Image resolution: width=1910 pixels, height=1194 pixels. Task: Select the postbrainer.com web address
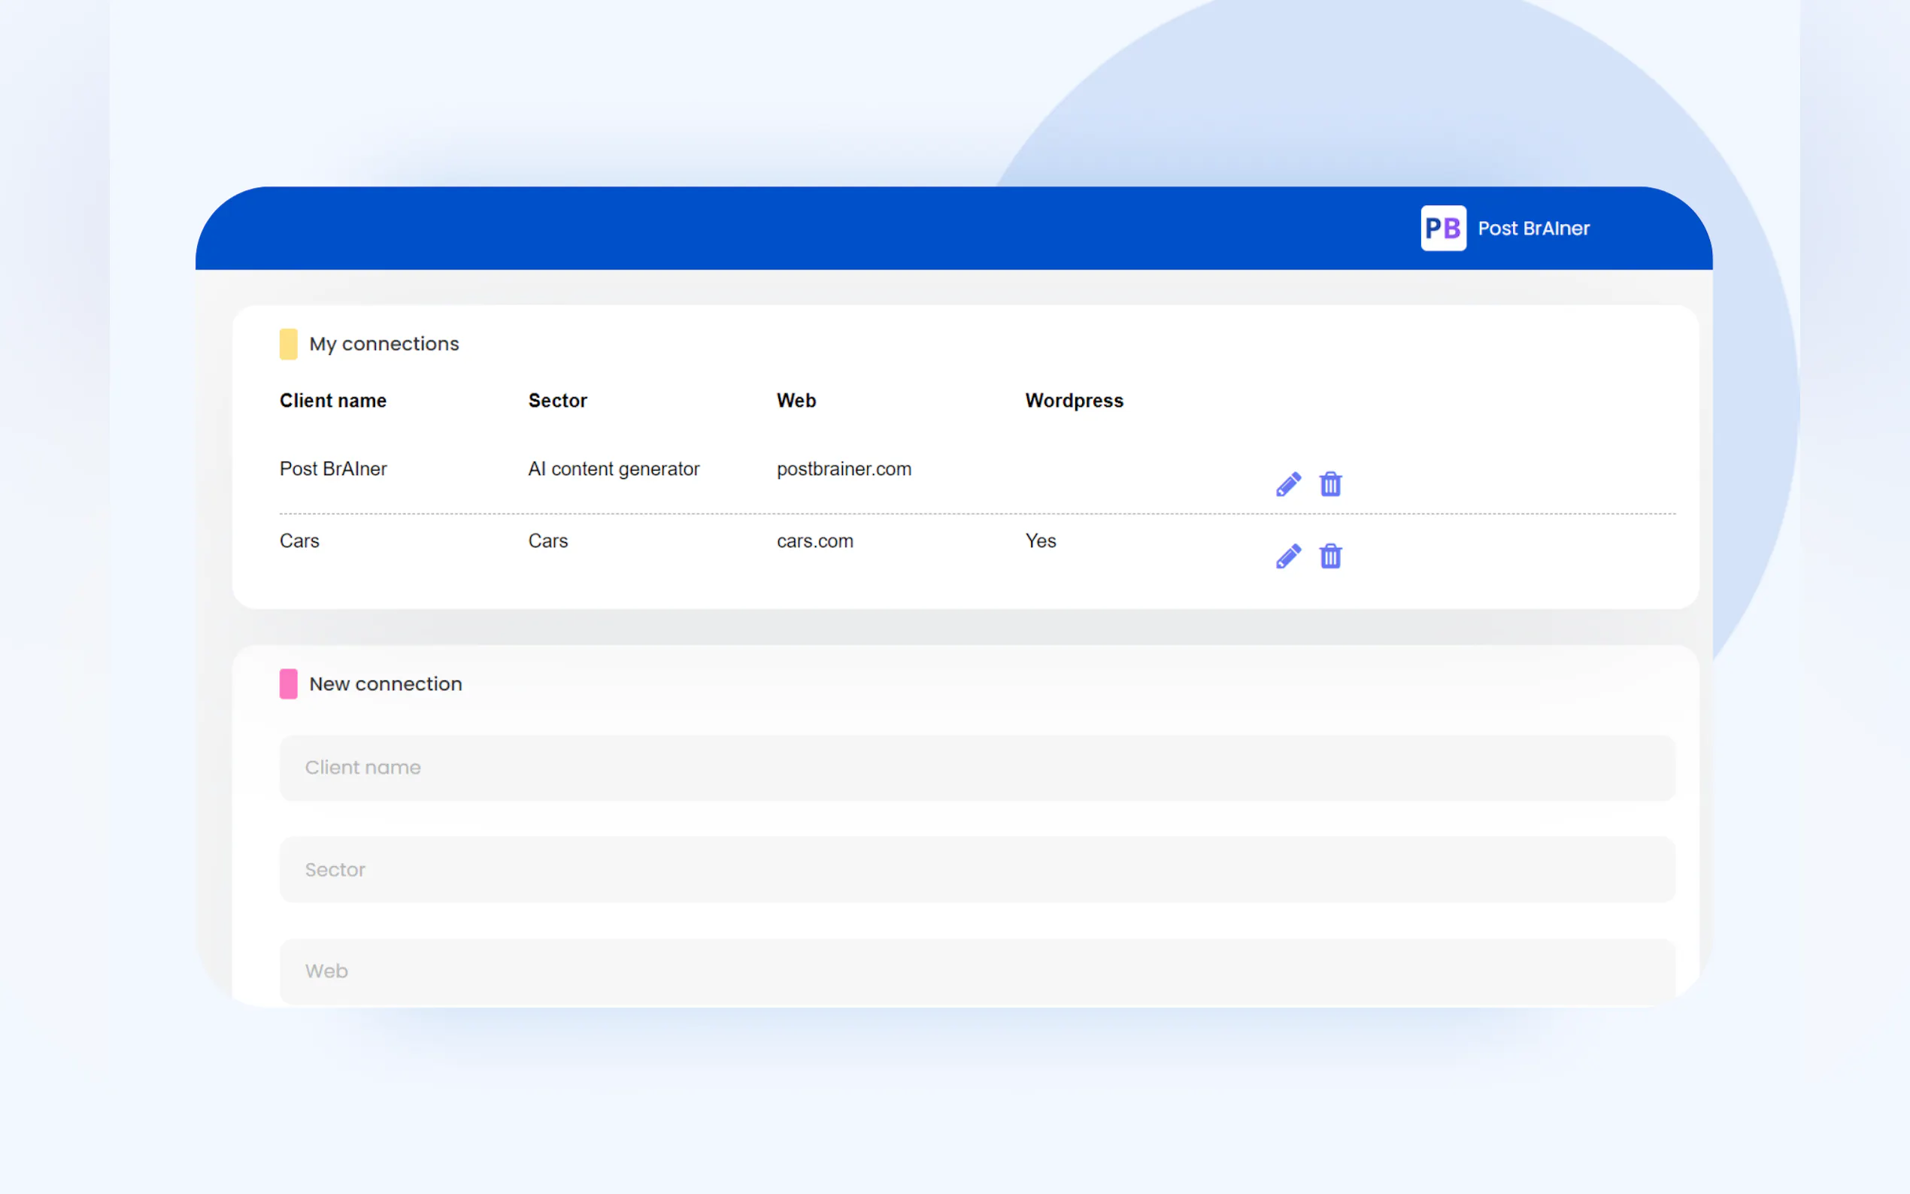coord(843,469)
